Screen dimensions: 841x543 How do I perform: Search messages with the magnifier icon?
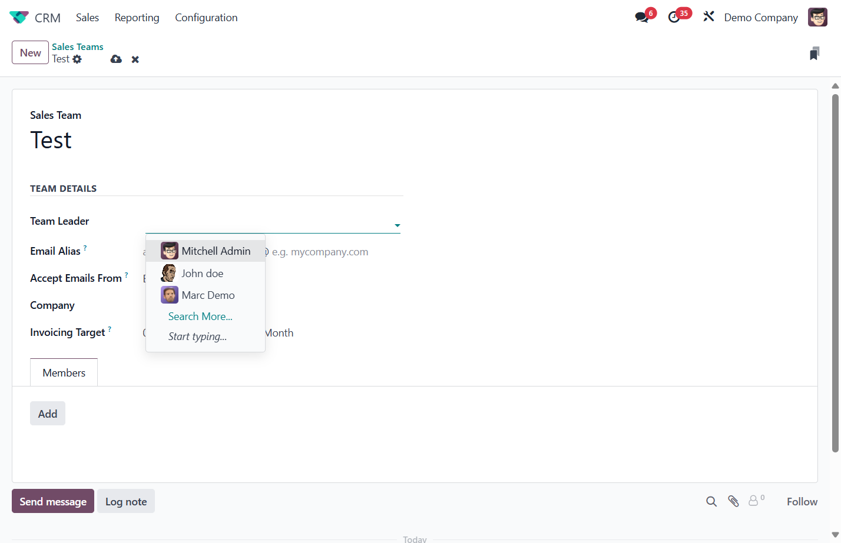[711, 501]
